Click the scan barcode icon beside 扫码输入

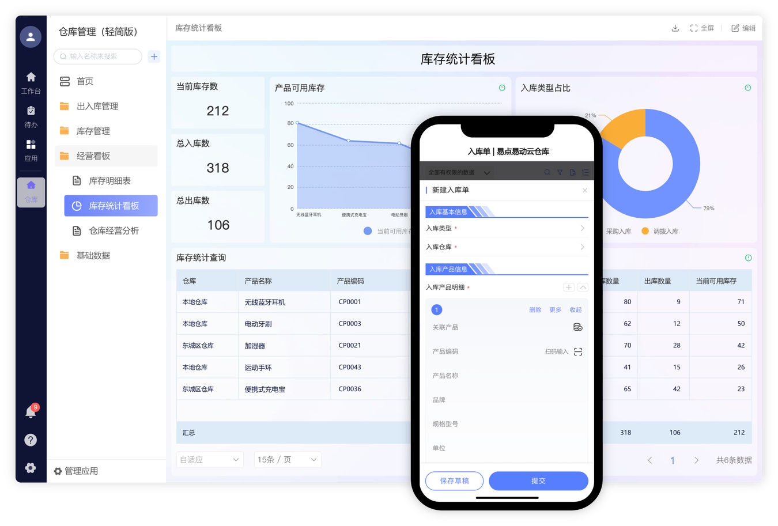pyautogui.click(x=578, y=351)
